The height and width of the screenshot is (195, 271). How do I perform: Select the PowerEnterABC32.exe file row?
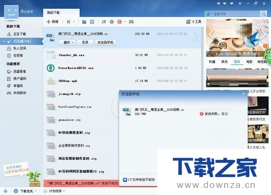click(x=122, y=68)
